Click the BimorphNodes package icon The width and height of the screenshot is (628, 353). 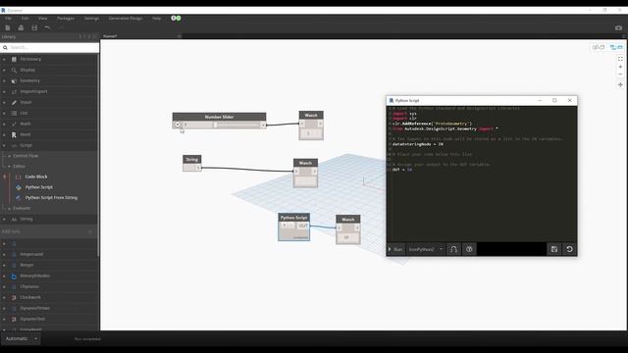tap(14, 277)
